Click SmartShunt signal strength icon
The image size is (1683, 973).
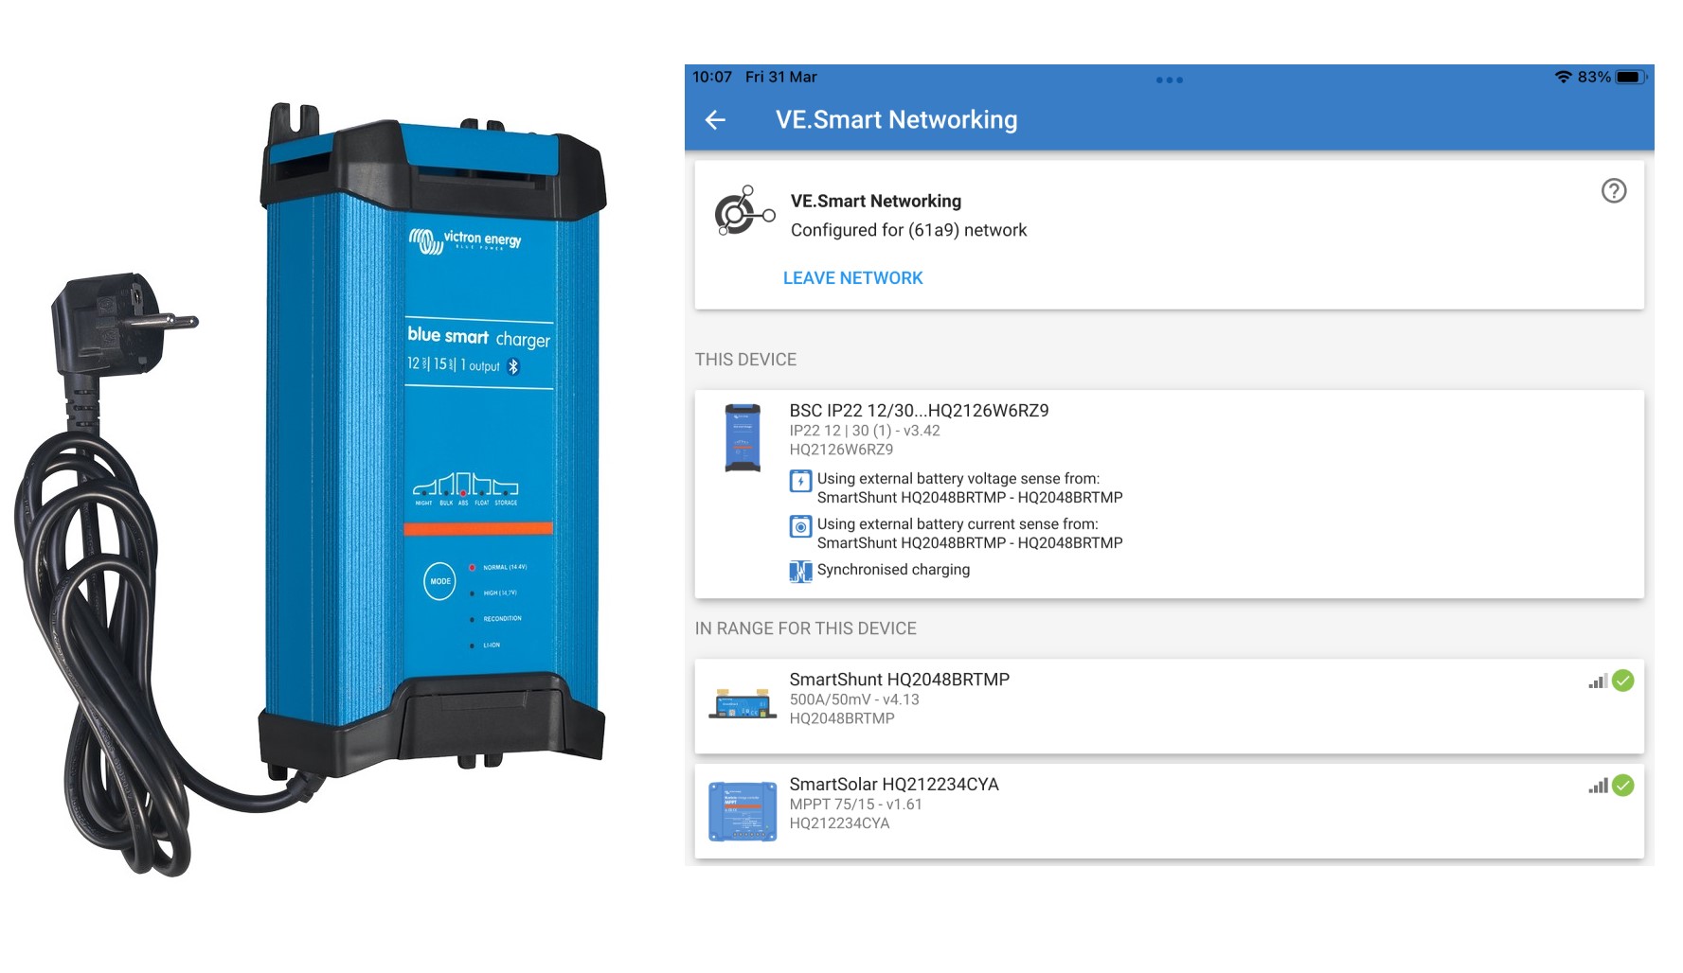(x=1598, y=681)
